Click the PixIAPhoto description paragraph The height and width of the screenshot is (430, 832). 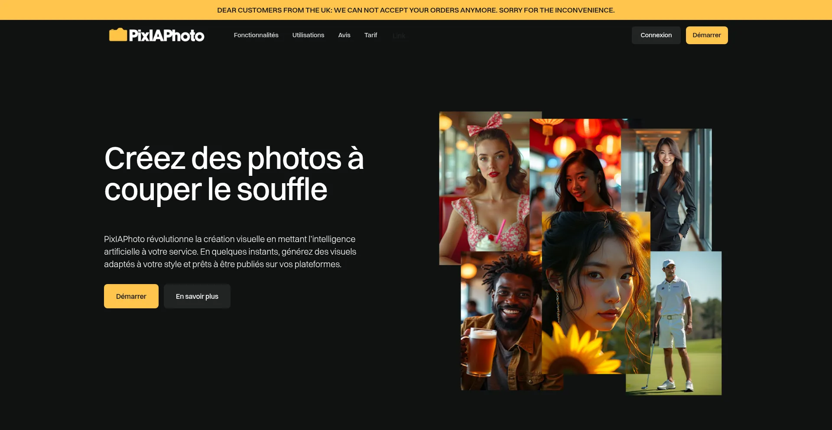pyautogui.click(x=230, y=251)
